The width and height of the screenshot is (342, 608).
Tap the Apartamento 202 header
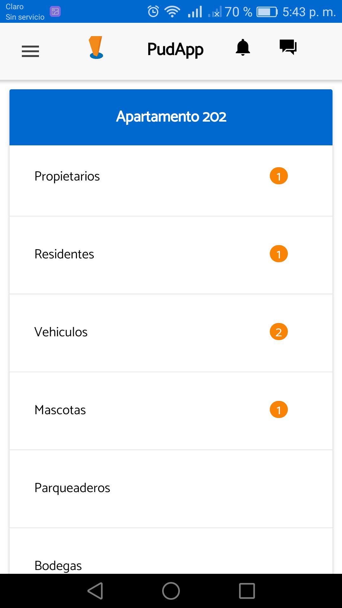coord(171,117)
